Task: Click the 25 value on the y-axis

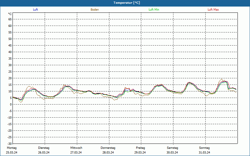Action: pos(10,72)
